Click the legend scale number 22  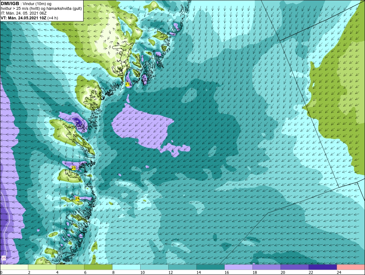(x=311, y=272)
